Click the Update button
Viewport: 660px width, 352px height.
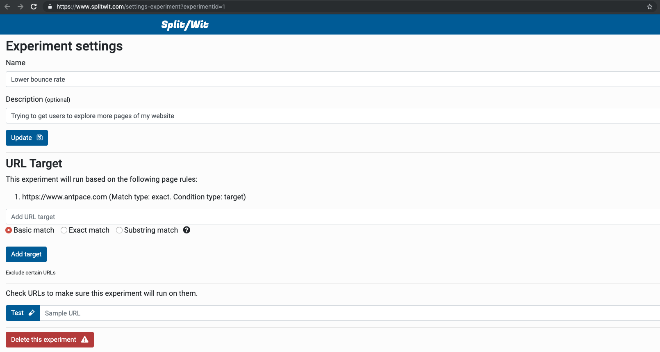27,138
